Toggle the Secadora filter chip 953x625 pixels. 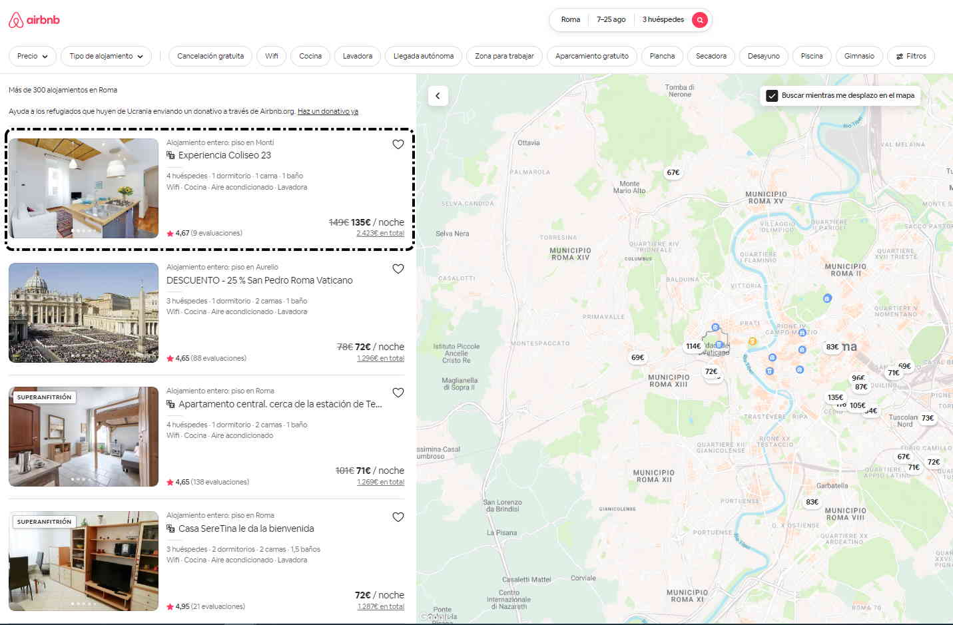tap(711, 56)
